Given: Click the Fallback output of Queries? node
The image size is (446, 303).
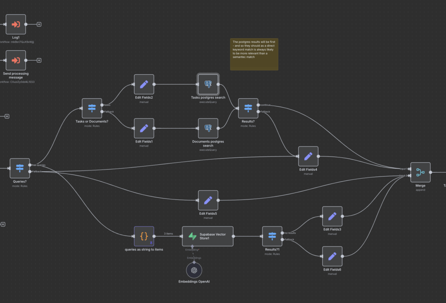Looking at the screenshot, I should pos(30,172).
